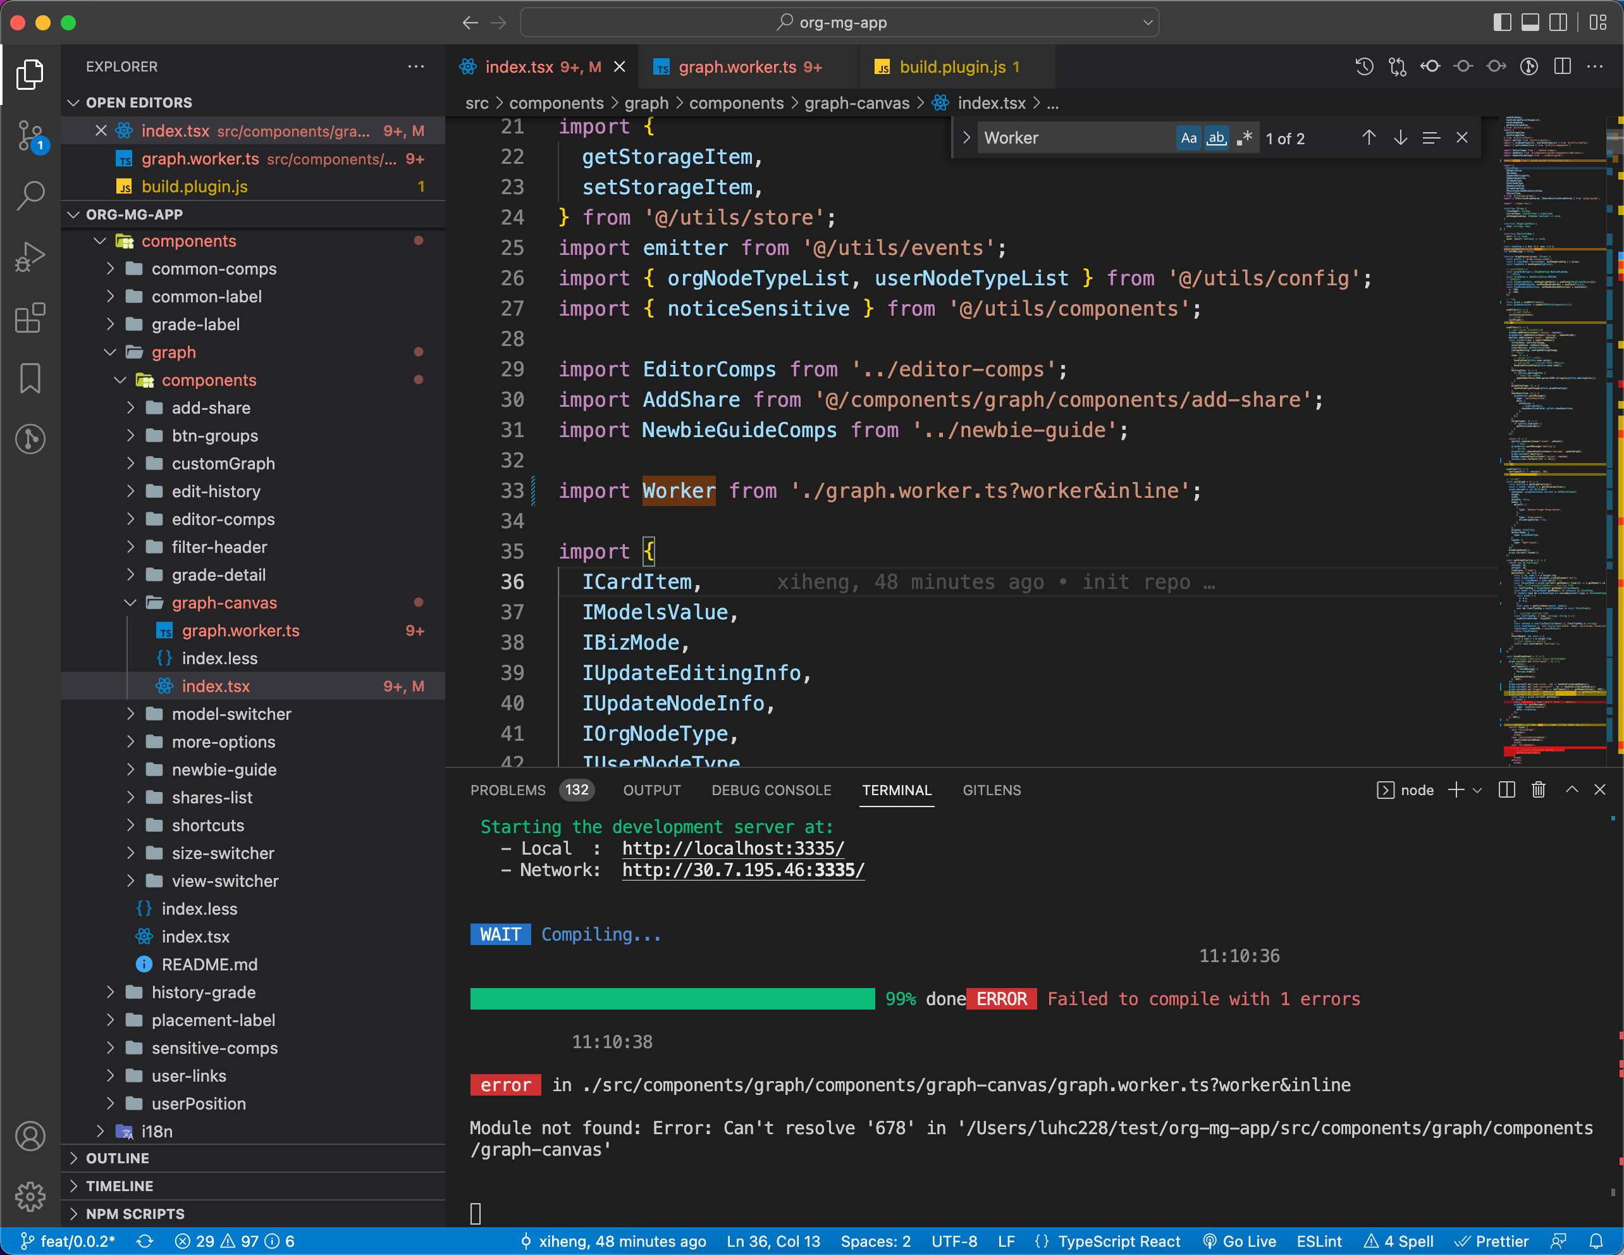Click into the Worker find input field
The height and width of the screenshot is (1255, 1624).
click(1076, 138)
